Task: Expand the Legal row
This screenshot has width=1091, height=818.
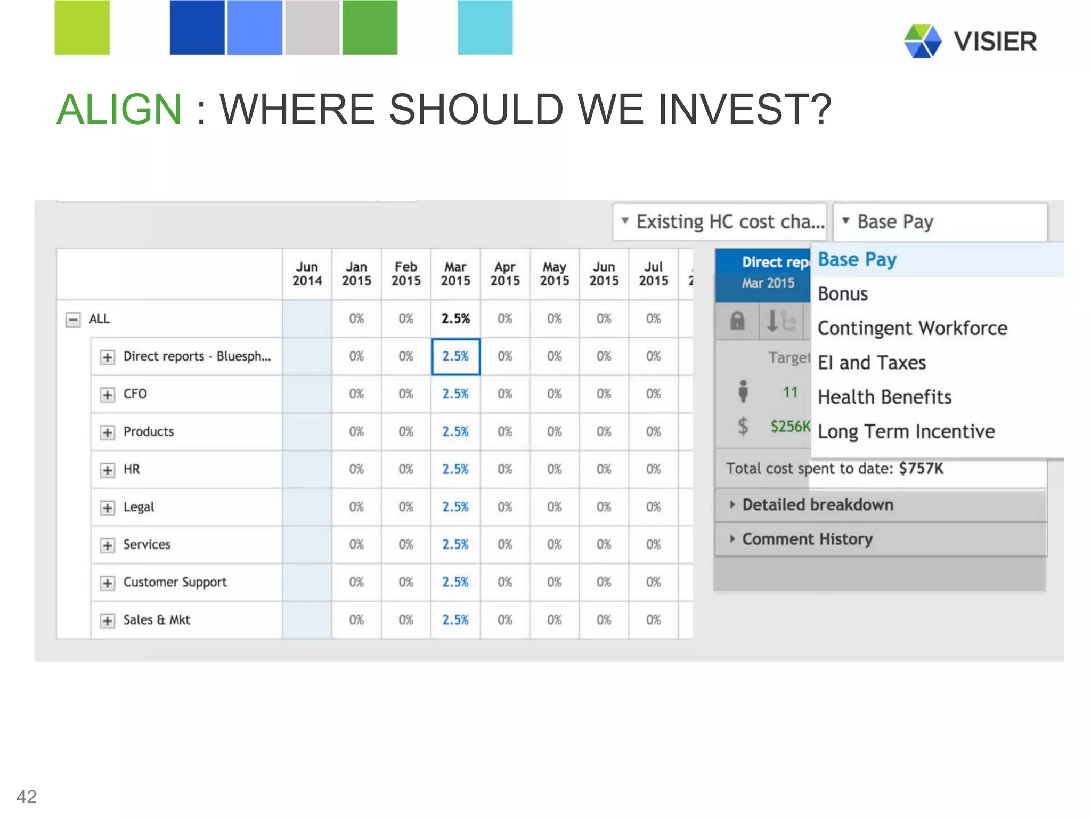Action: point(108,508)
